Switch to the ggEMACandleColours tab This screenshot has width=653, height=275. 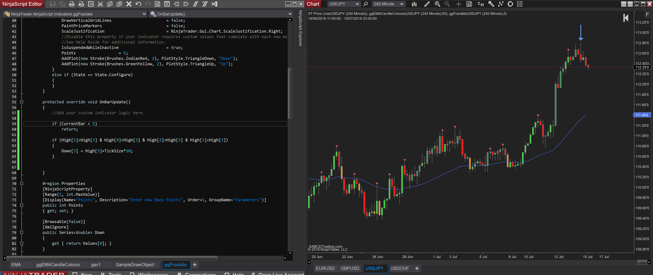[58, 265]
